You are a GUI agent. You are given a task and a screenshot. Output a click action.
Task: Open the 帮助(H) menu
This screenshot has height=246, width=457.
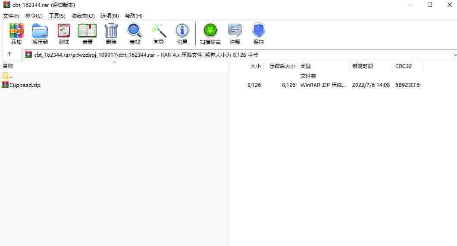click(x=134, y=16)
